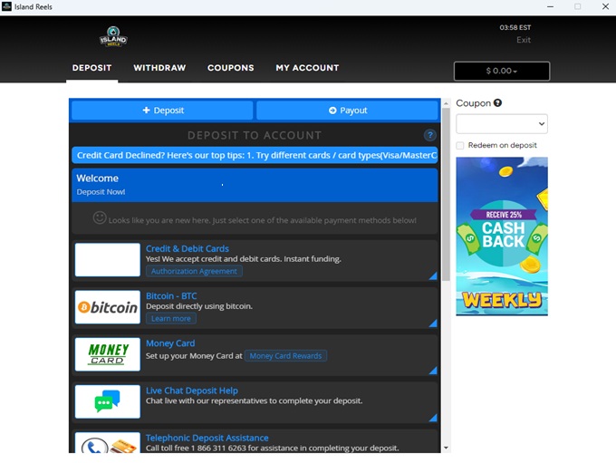Select the Bitcoin logo payment icon
The width and height of the screenshot is (616, 463).
(x=108, y=307)
